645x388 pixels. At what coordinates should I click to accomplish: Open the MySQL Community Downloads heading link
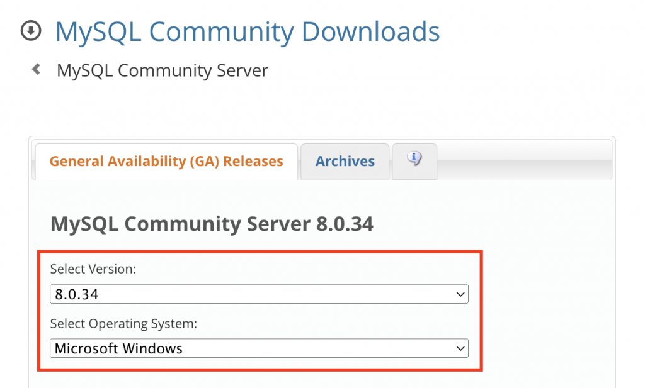point(247,31)
